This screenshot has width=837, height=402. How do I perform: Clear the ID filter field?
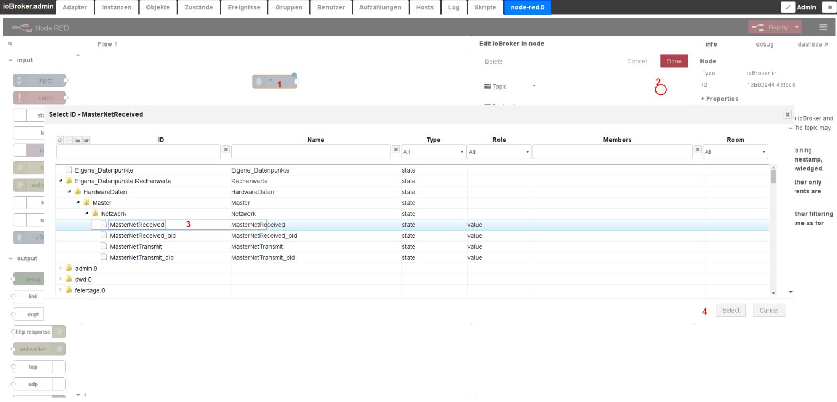pos(226,150)
